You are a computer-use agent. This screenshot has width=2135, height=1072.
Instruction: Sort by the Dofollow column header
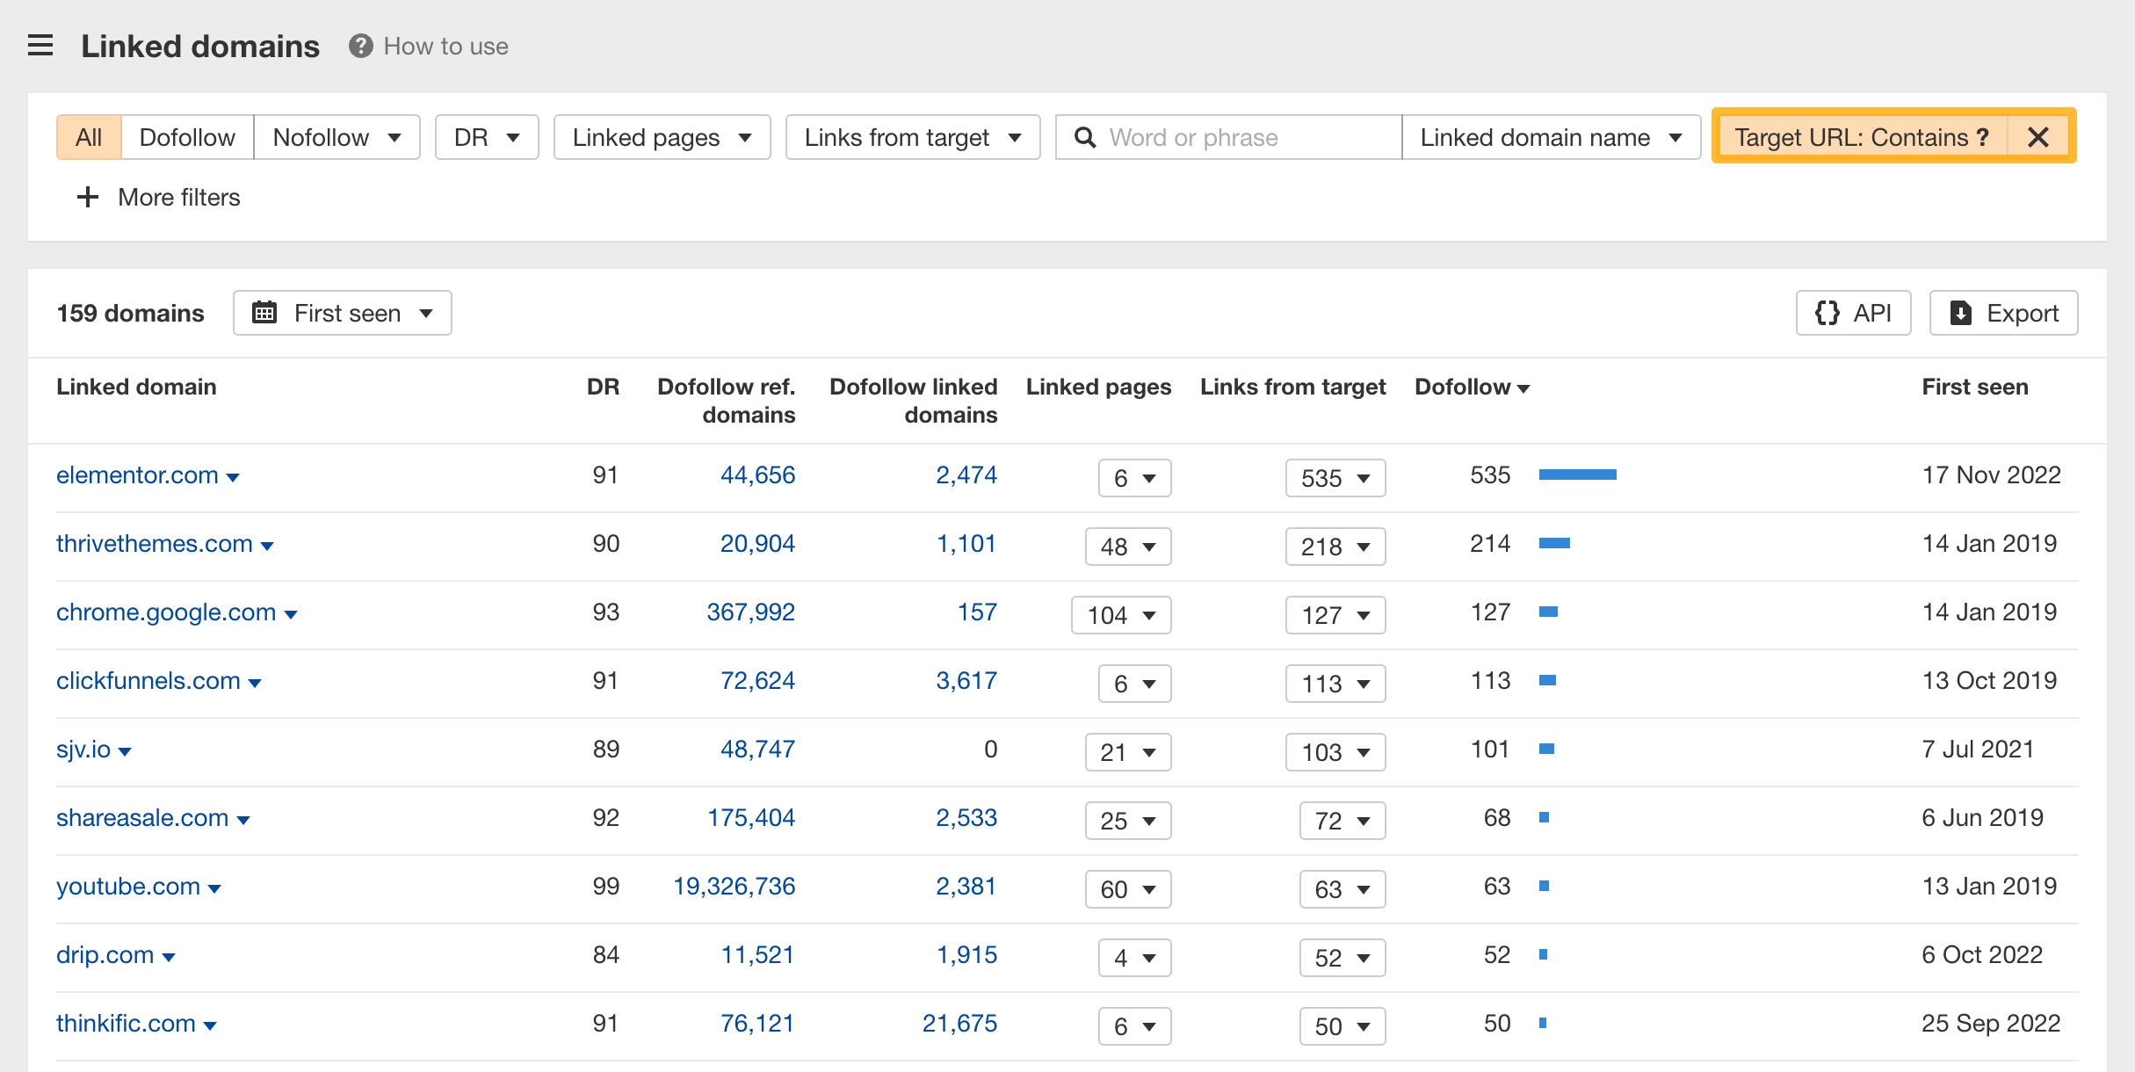click(x=1472, y=387)
